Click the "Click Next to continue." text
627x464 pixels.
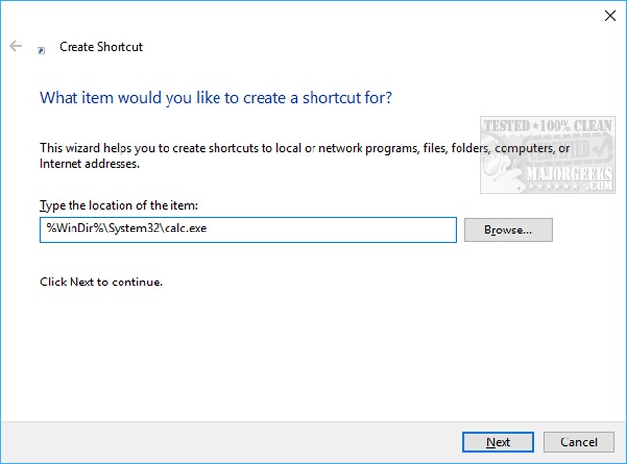point(100,283)
